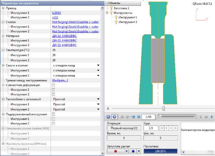Tick Инструмент 2 checkbox under Совместная деформация

click(54, 95)
